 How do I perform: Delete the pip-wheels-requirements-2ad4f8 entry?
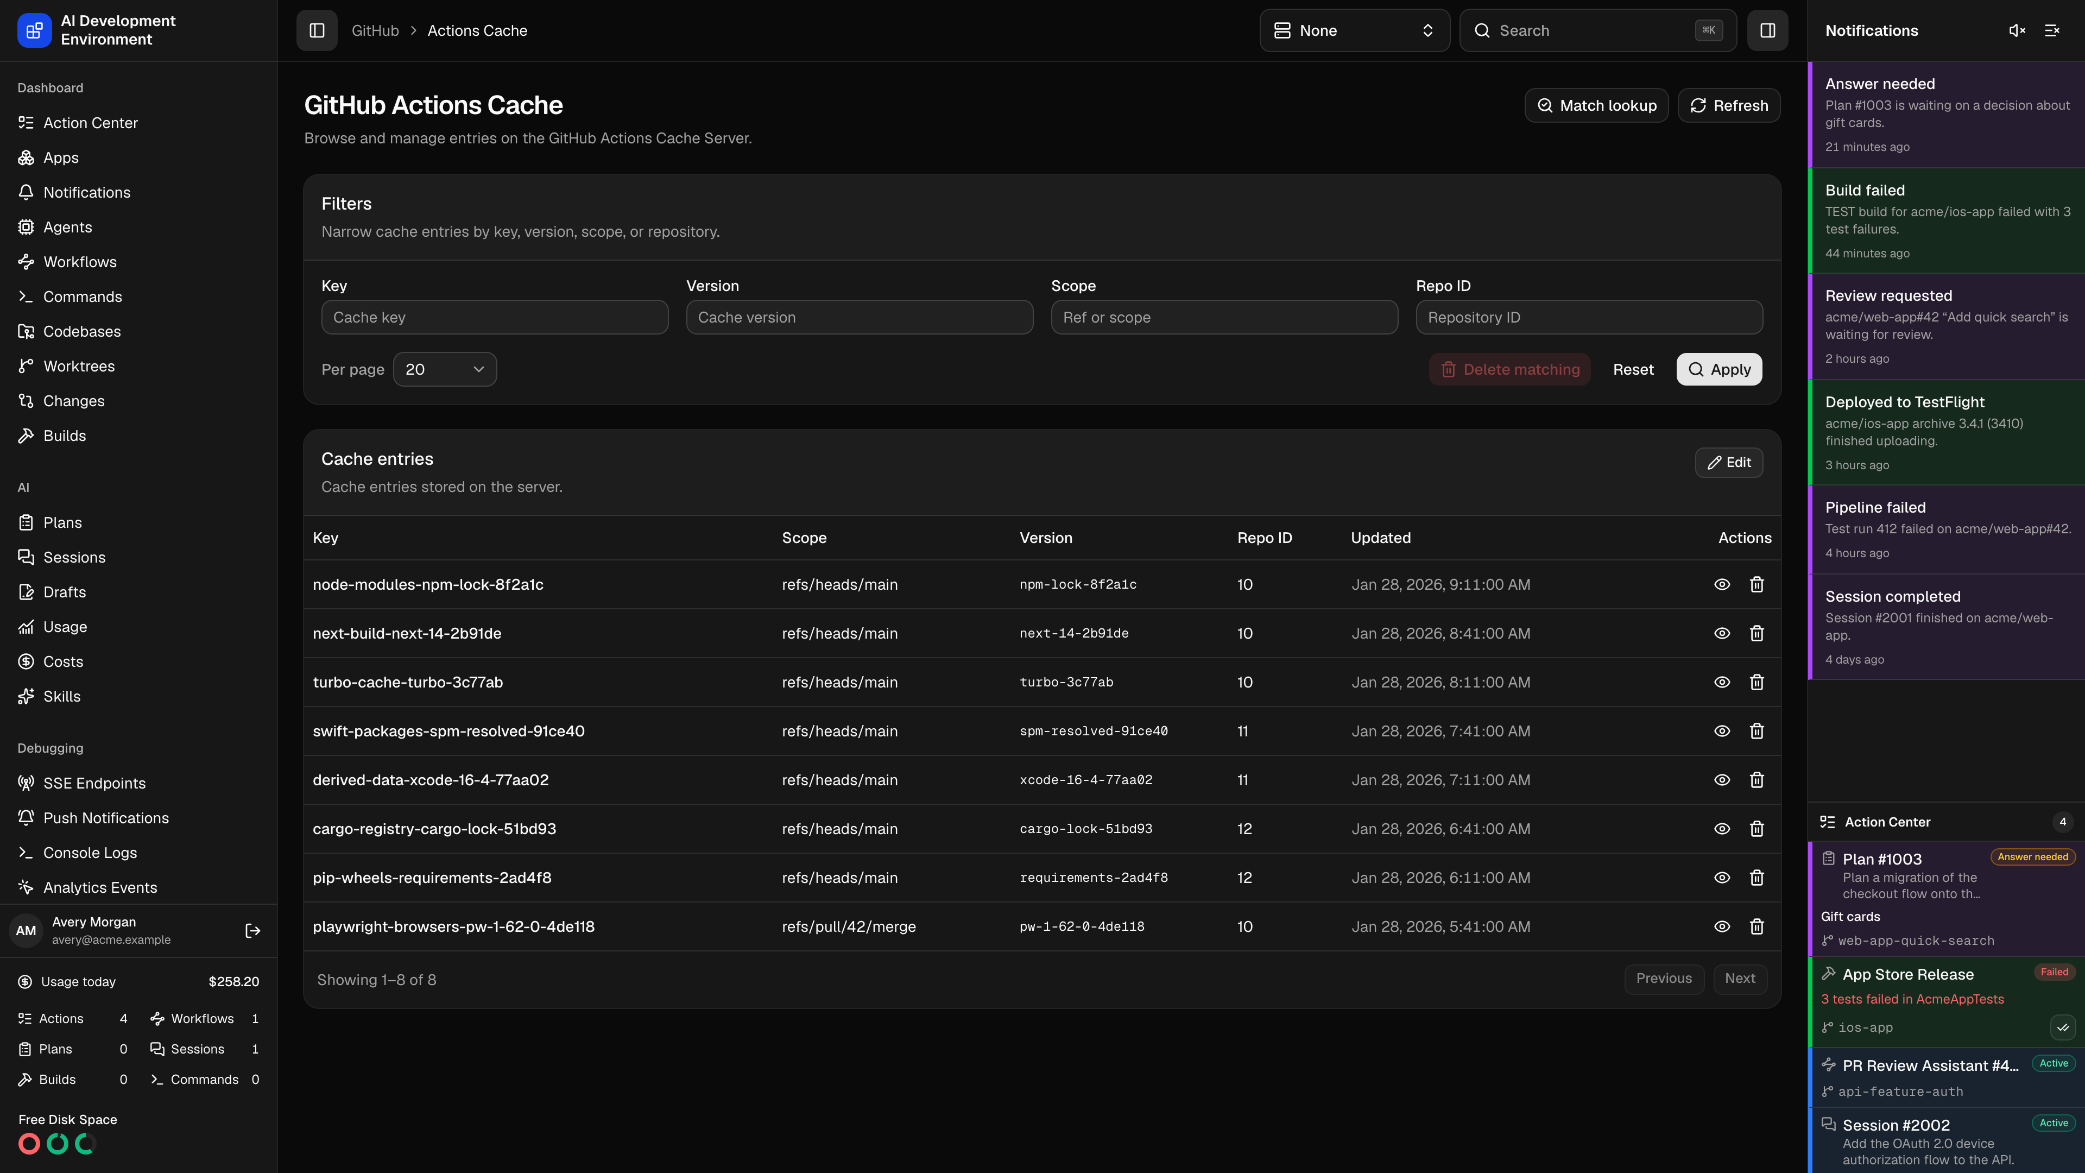[x=1757, y=878]
